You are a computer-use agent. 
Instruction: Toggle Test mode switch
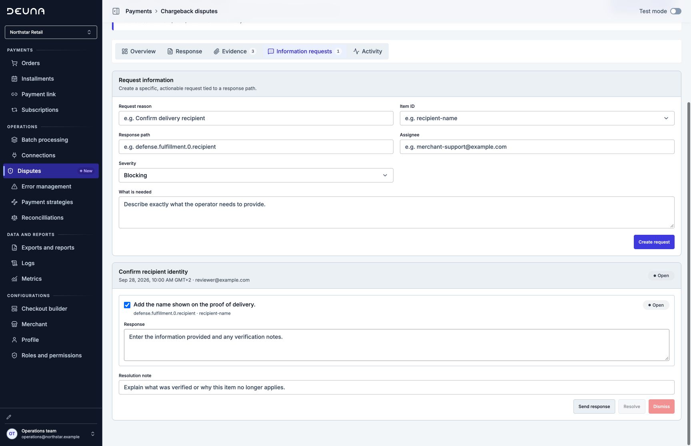point(676,11)
